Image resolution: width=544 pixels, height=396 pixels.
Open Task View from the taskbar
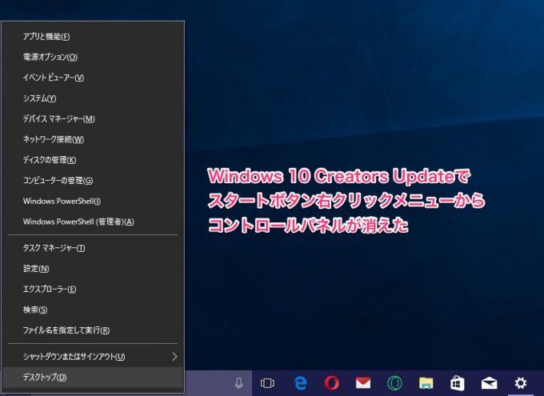coord(267,383)
